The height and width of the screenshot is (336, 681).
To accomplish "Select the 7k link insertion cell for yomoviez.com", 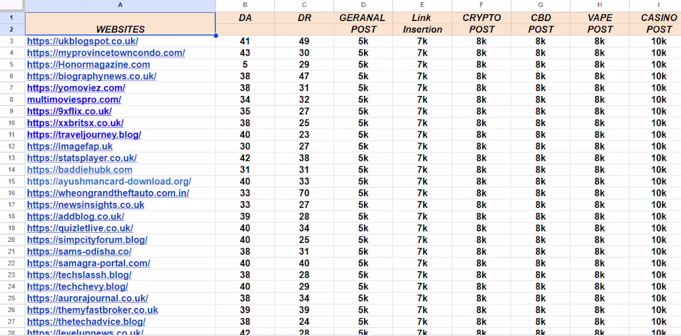I will point(422,88).
